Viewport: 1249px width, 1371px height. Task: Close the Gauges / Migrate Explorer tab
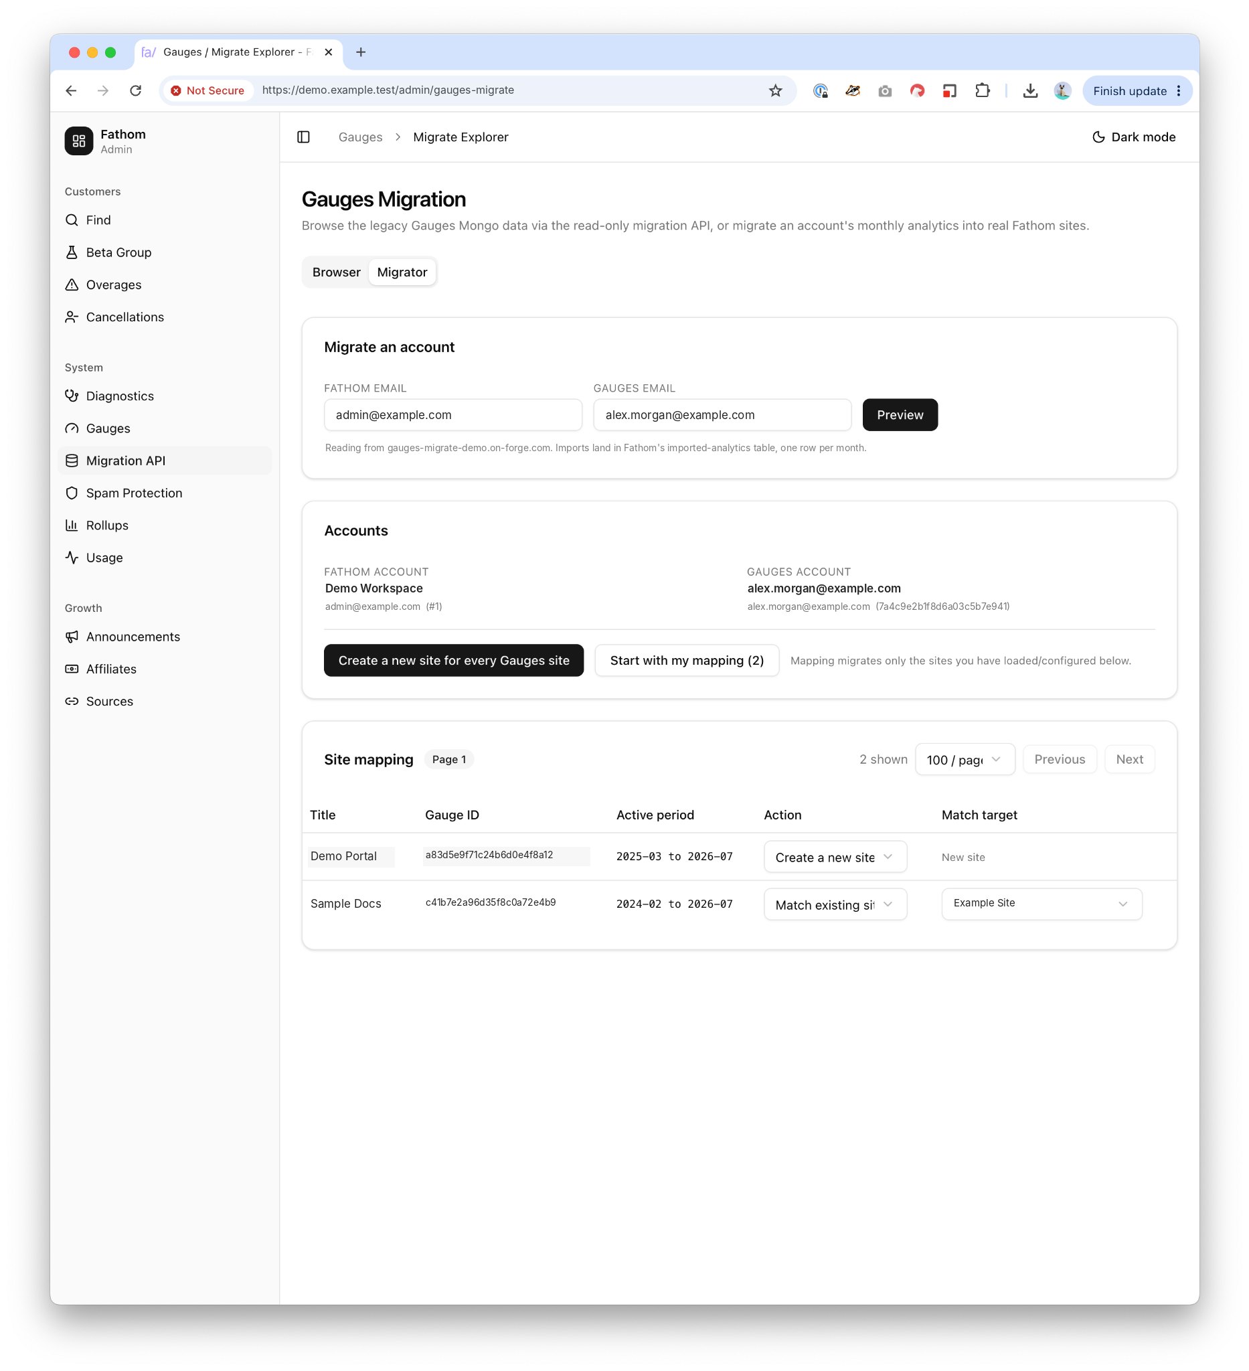pyautogui.click(x=329, y=52)
